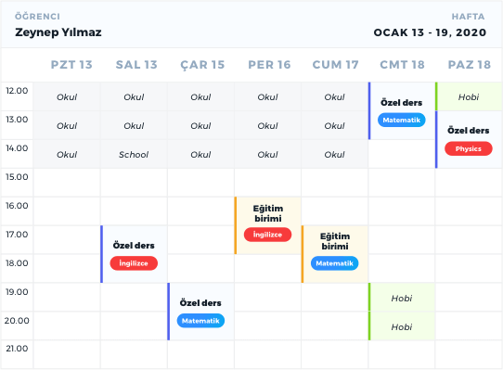Click the 15.00 time label
This screenshot has height=370, width=503.
coord(17,177)
